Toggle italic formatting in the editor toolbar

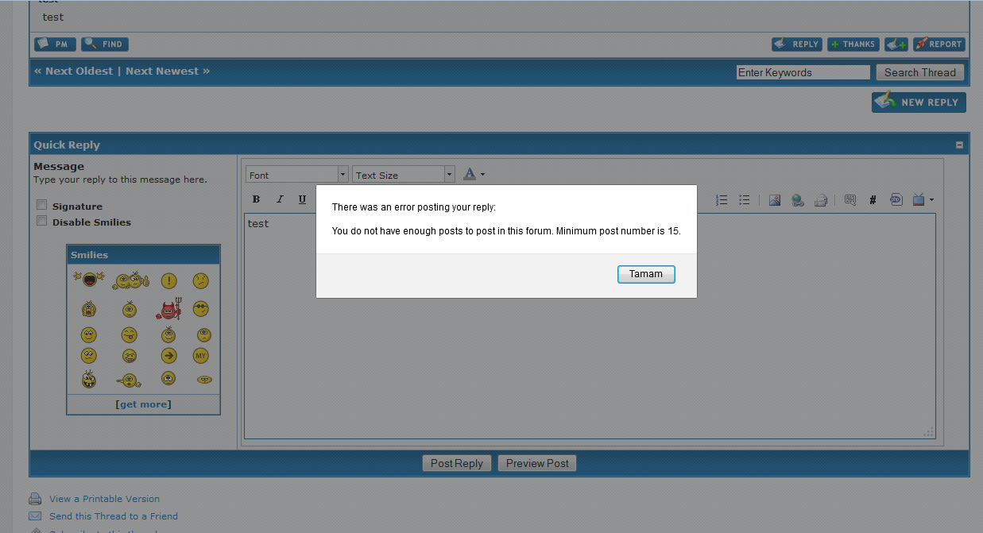tap(280, 199)
